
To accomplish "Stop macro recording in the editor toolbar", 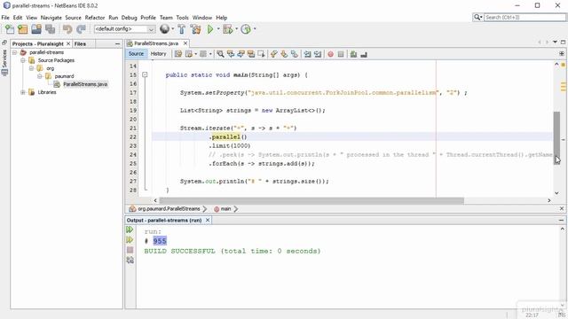I will click(x=341, y=54).
